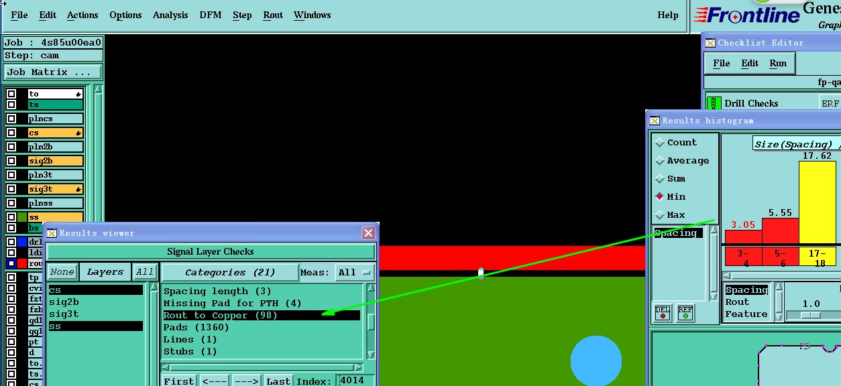Click the Categories (21) button
The height and width of the screenshot is (386, 841).
(230, 272)
